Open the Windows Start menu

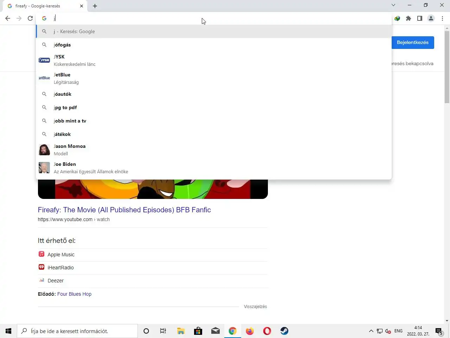[8, 331]
